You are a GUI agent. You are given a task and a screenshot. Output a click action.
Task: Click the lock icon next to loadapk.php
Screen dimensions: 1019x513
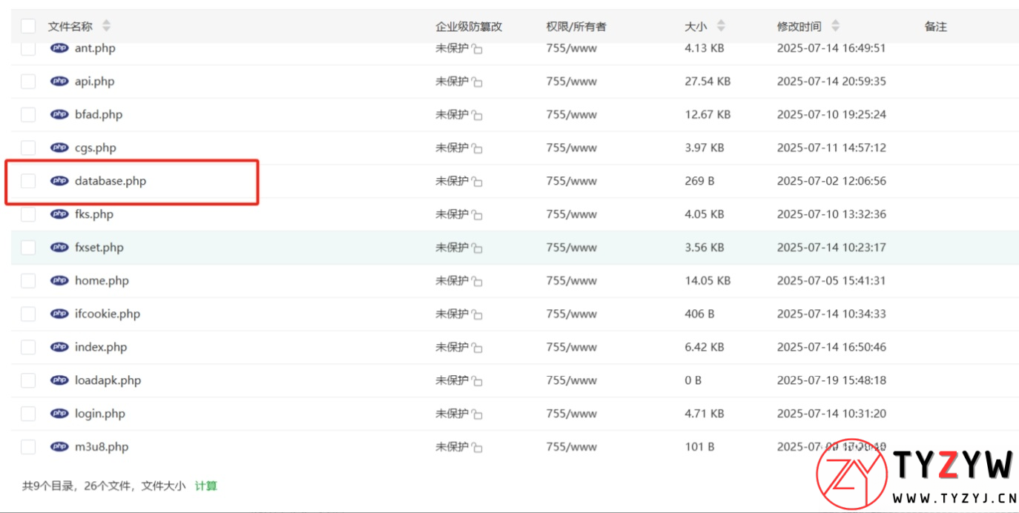pyautogui.click(x=475, y=380)
